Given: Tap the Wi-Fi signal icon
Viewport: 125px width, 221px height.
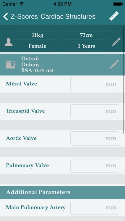Looking at the screenshot, I should 22,4.
